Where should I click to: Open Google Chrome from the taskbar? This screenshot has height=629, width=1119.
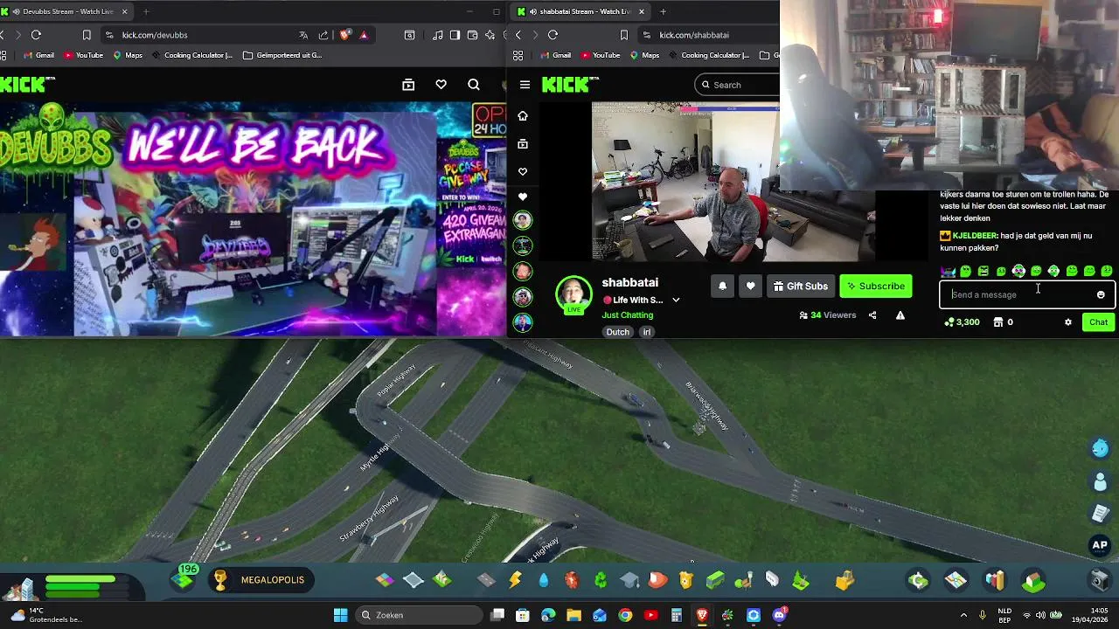click(x=625, y=615)
